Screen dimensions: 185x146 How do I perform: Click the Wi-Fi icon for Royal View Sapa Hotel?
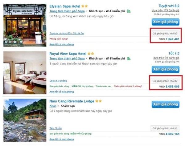pos(129,59)
